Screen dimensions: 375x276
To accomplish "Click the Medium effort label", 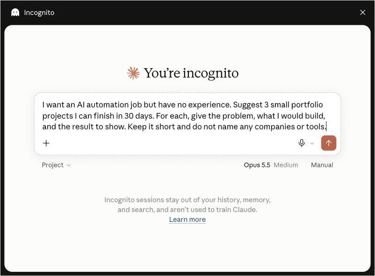I will 286,165.
